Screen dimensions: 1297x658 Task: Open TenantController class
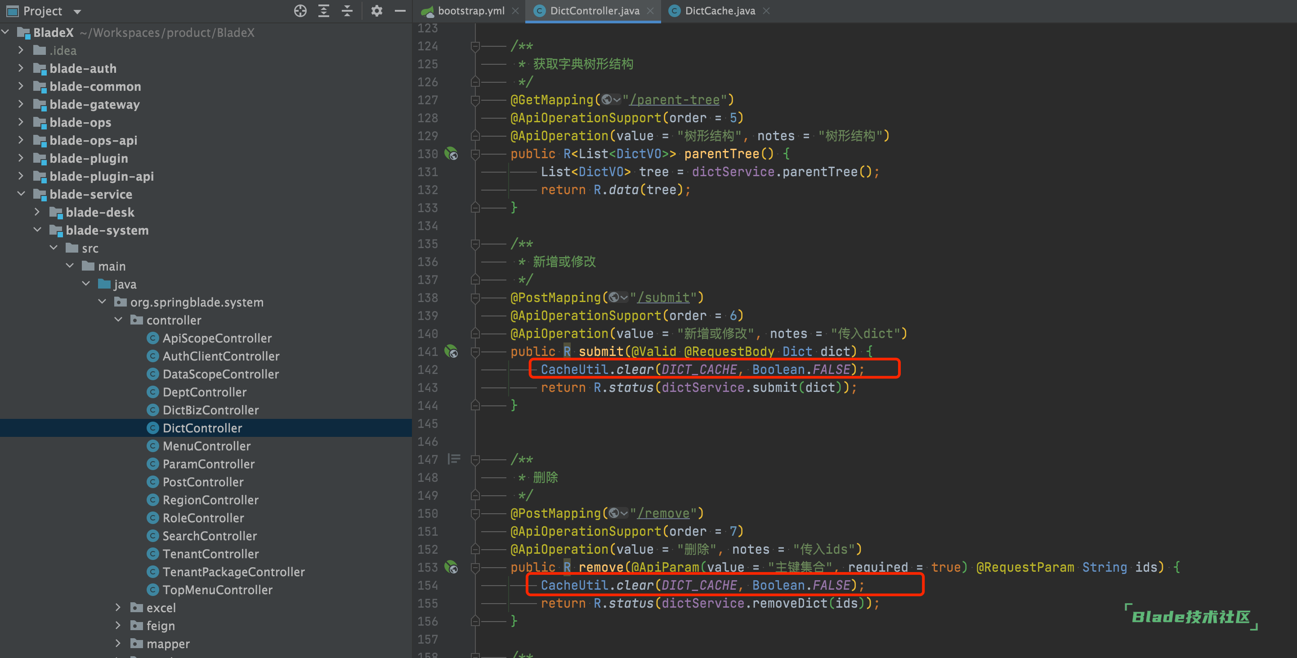[210, 553]
